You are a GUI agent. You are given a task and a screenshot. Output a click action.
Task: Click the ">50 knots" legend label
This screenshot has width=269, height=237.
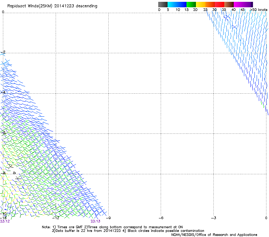pos(258,10)
